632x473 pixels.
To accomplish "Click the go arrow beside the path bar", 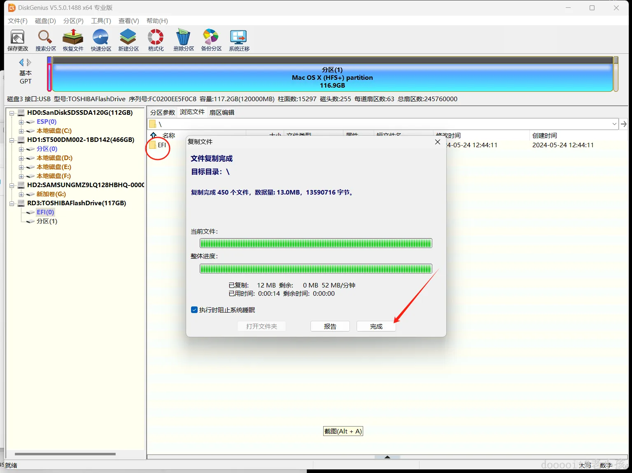I will click(x=624, y=124).
